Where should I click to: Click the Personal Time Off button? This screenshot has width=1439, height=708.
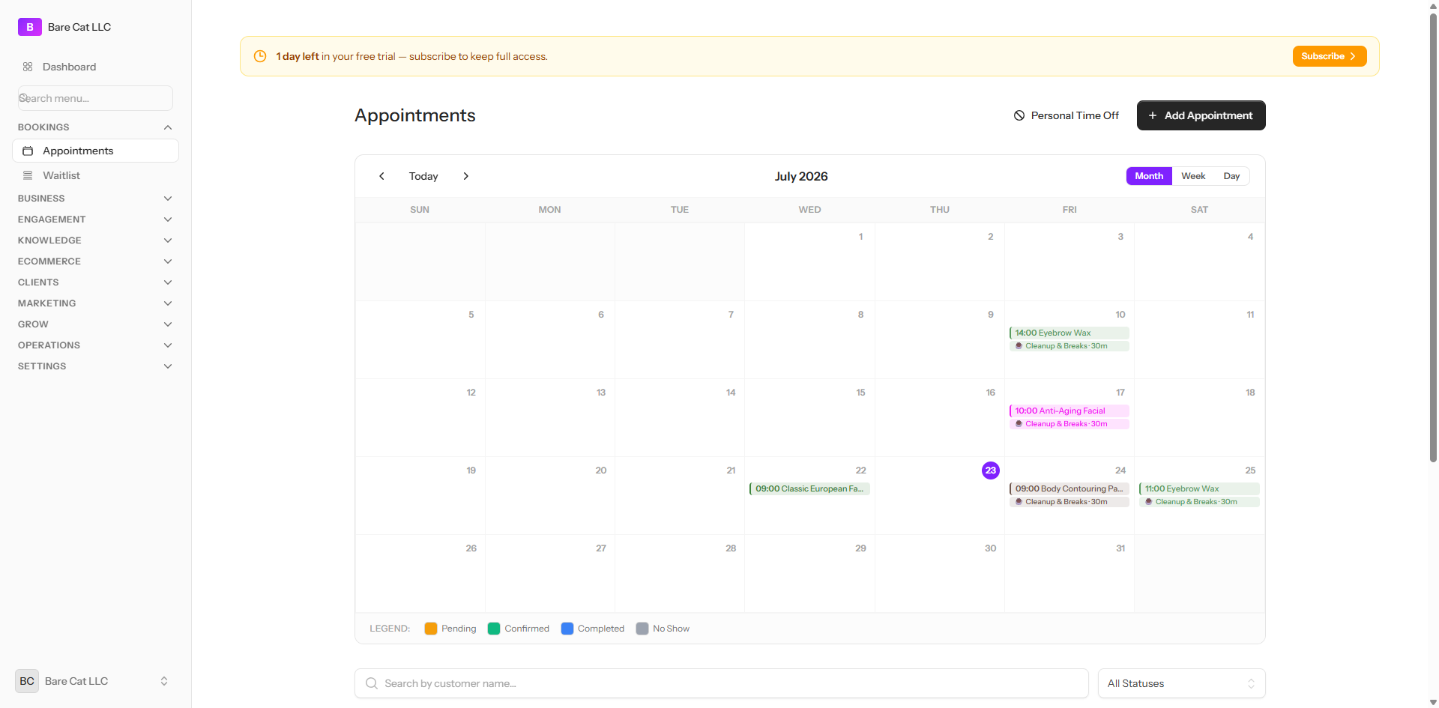click(1066, 115)
